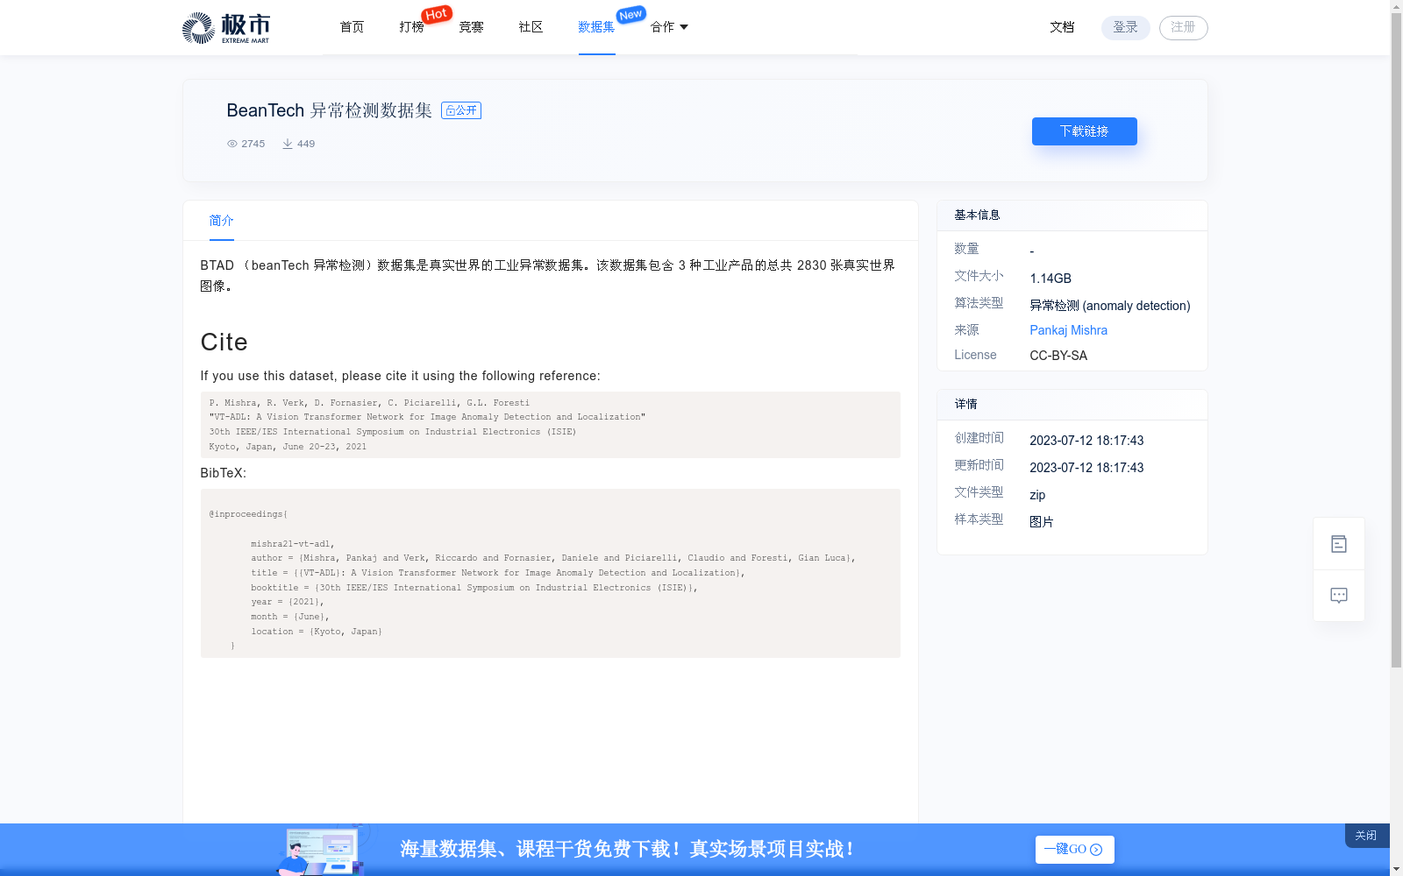1403x876 pixels.
Task: Navigate to 社区 community
Action: tap(531, 27)
